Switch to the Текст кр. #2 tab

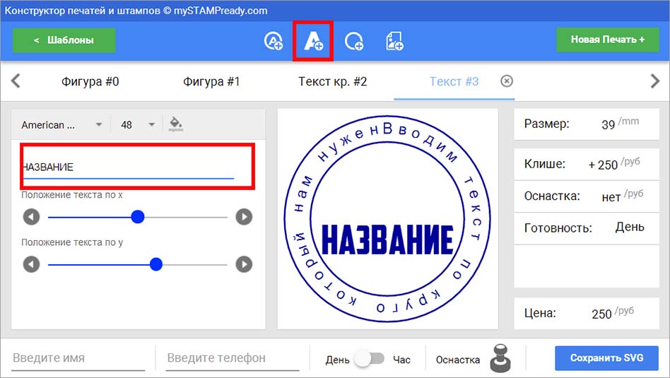click(332, 81)
